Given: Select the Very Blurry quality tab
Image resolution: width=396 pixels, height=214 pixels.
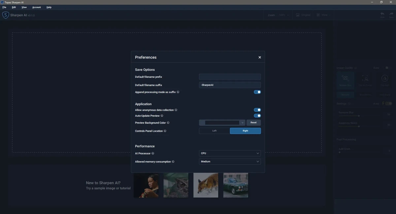Looking at the screenshot, I should (x=385, y=95).
